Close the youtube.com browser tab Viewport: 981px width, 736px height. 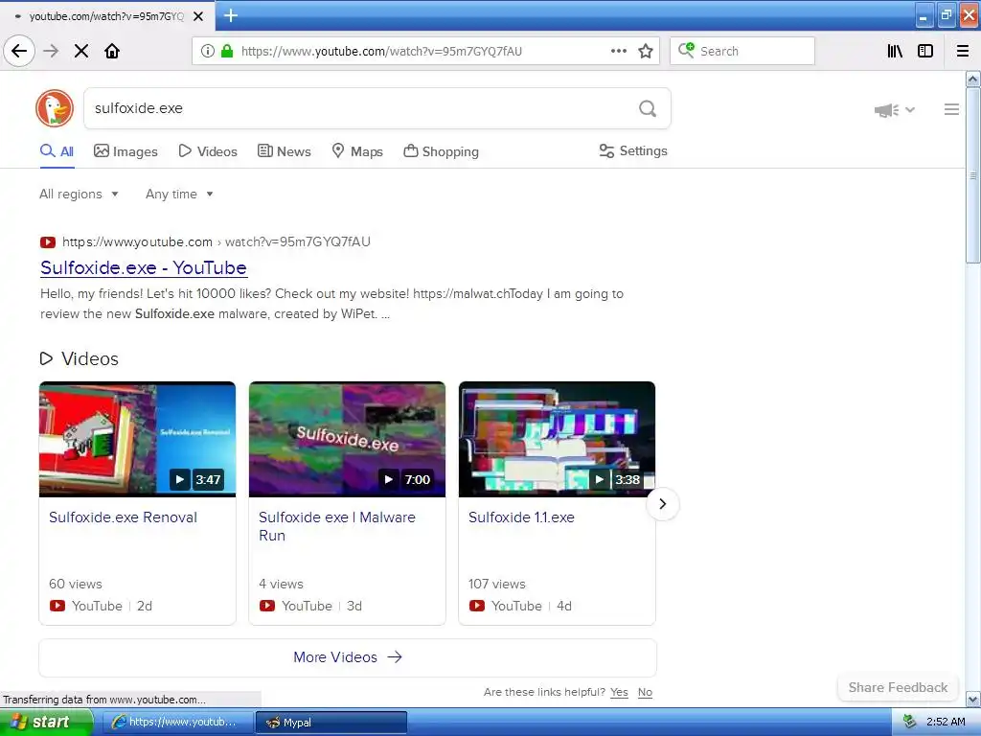pyautogui.click(x=198, y=16)
